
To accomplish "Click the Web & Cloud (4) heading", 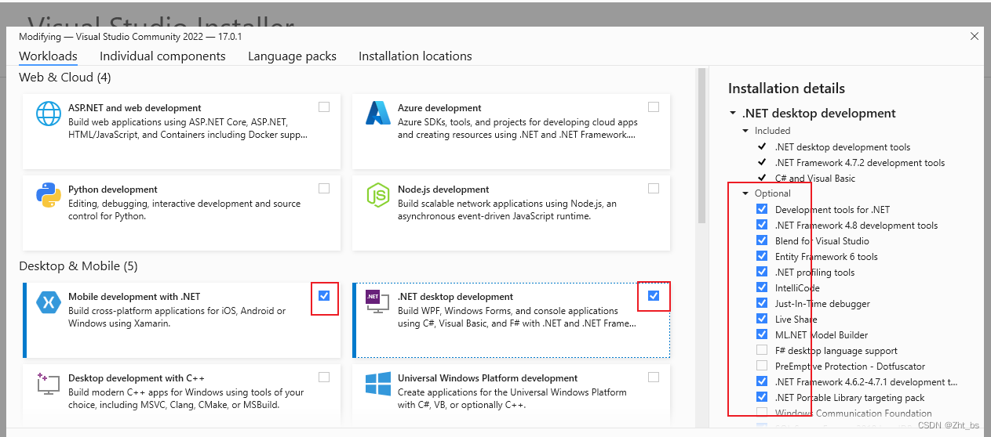I will [x=65, y=78].
